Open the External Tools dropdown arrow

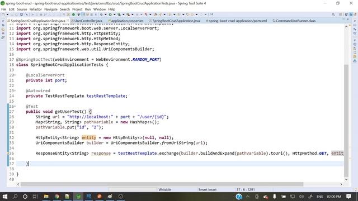(133, 15)
